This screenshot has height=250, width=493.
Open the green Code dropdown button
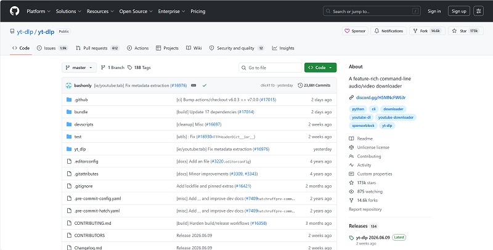tap(320, 68)
